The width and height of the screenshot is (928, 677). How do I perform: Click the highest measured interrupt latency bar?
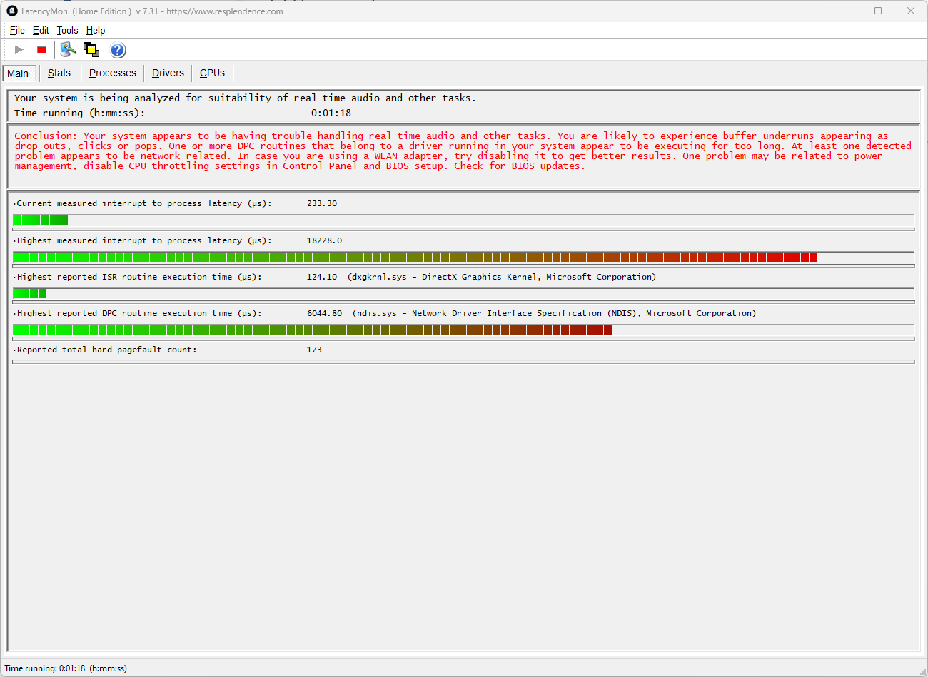[464, 257]
